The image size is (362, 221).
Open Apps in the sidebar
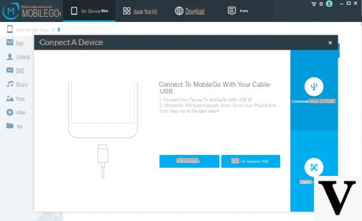[x=15, y=43]
